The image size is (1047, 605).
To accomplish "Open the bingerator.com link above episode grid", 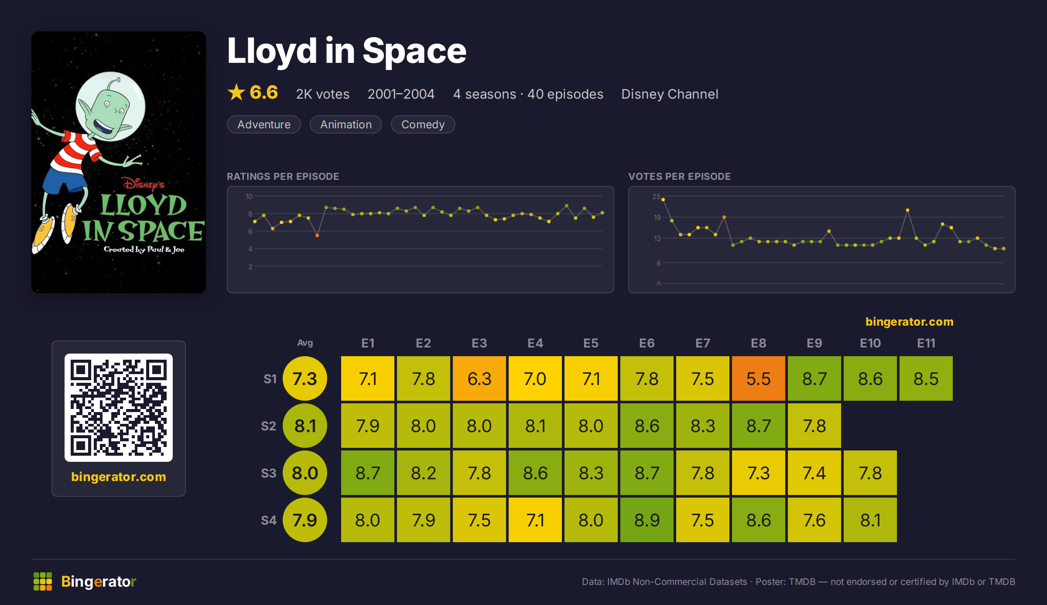I will (910, 322).
